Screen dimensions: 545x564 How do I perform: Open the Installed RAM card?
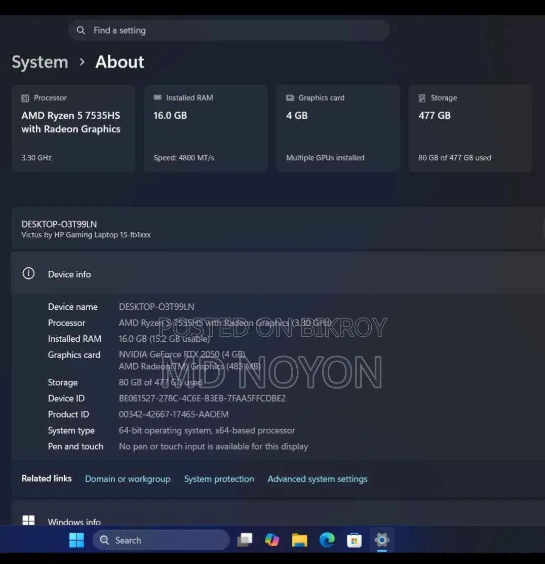point(206,128)
